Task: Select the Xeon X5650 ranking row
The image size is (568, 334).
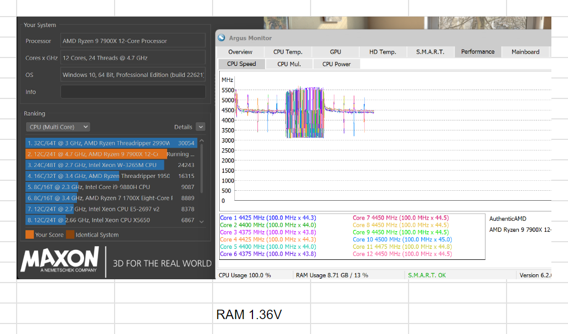Action: coord(111,220)
